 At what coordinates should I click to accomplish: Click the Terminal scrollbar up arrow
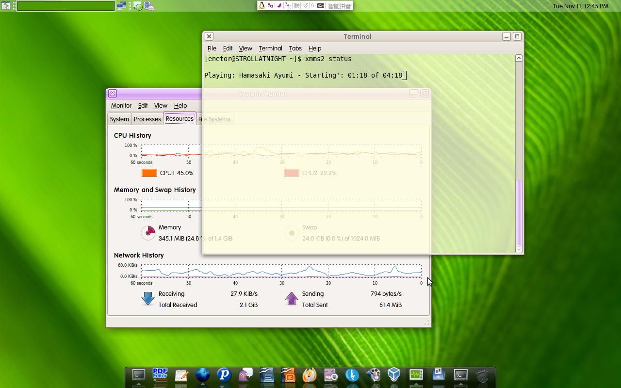pos(519,58)
